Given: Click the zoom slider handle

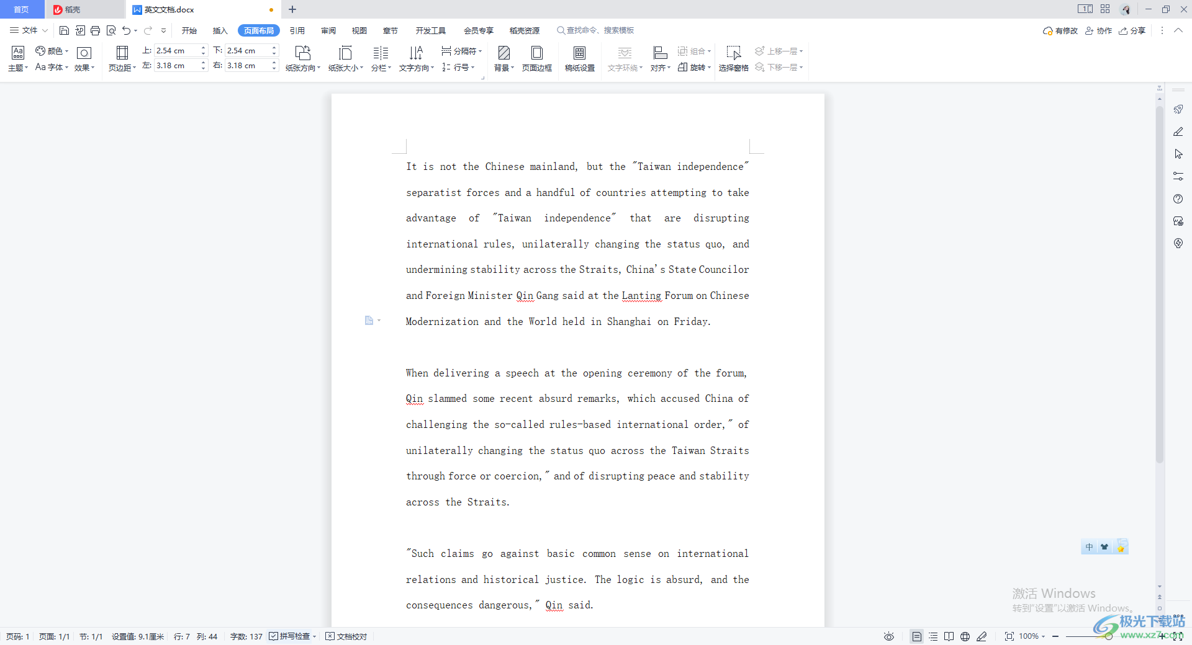Looking at the screenshot, I should point(1108,636).
